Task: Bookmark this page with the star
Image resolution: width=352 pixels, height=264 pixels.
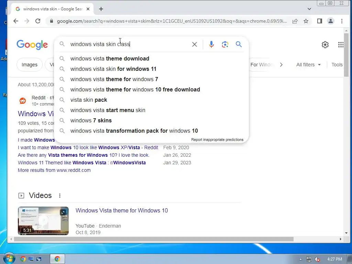Action: coord(306,21)
